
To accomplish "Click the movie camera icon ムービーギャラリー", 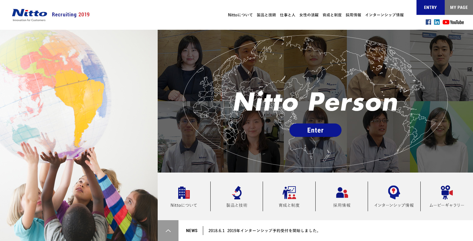I will point(447,192).
